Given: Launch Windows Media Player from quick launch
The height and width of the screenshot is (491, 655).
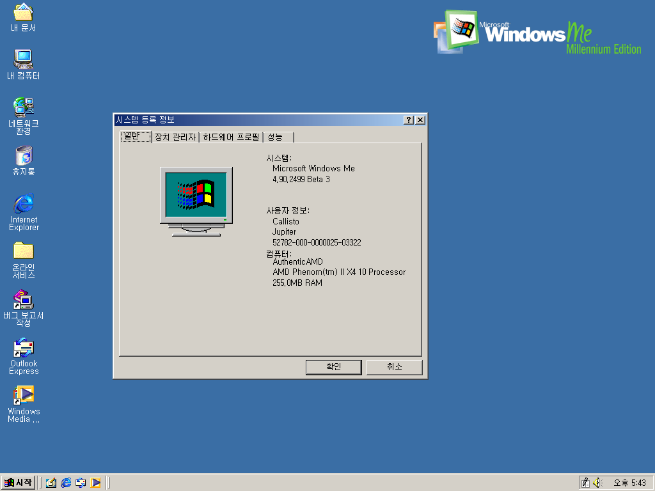Looking at the screenshot, I should (96, 483).
